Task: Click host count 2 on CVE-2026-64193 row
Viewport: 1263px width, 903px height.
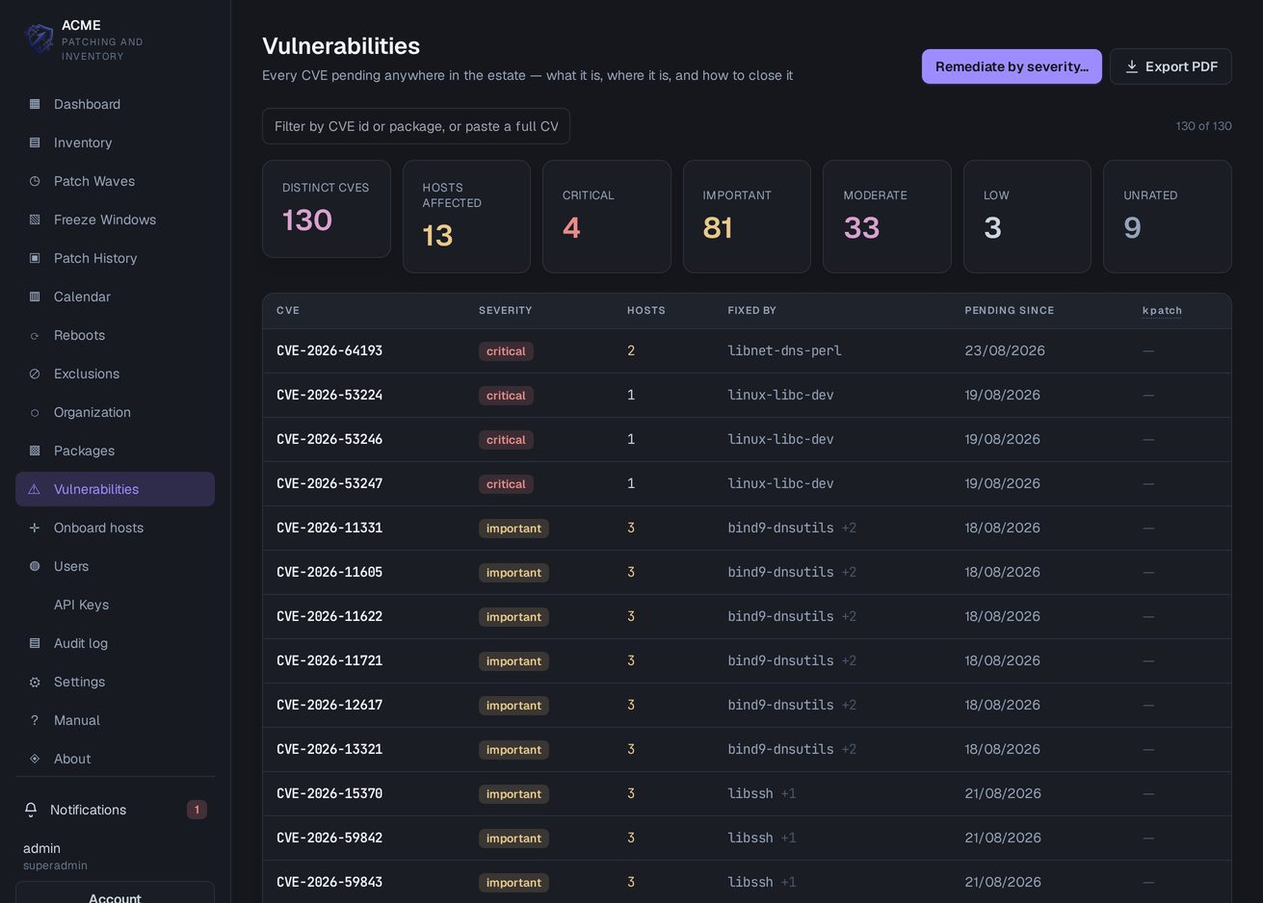Action: coord(631,350)
